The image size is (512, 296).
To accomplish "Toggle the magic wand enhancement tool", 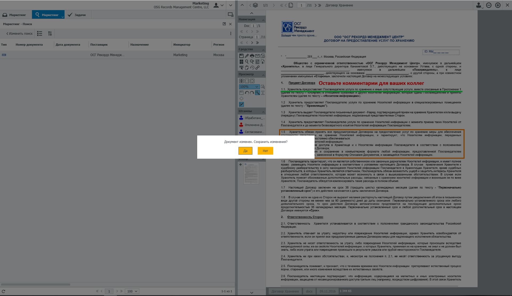I will click(257, 93).
